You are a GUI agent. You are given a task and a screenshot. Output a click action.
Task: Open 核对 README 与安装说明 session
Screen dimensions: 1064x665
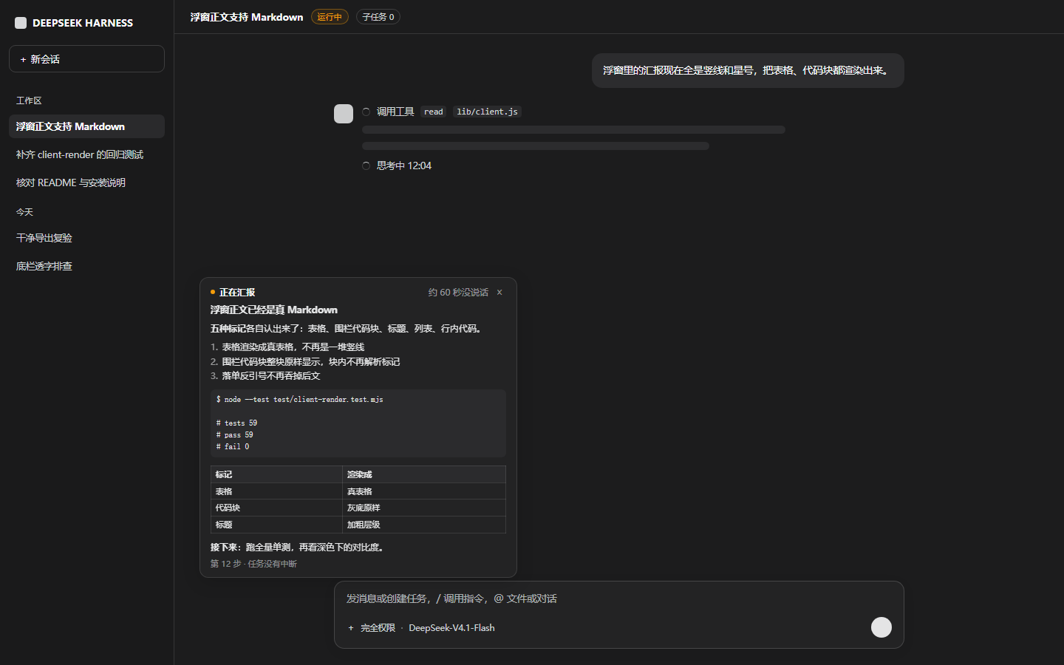tap(86, 183)
